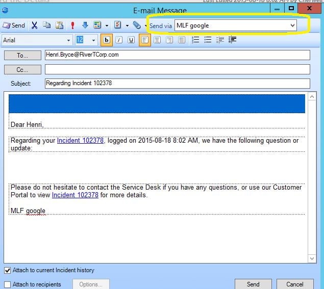Screen dimensions: 324x289
Task: Click in the Subject text field
Action: coord(177,83)
